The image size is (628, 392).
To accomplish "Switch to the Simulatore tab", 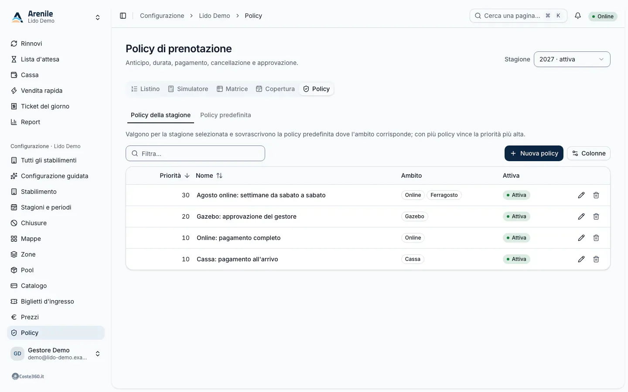I will (188, 89).
